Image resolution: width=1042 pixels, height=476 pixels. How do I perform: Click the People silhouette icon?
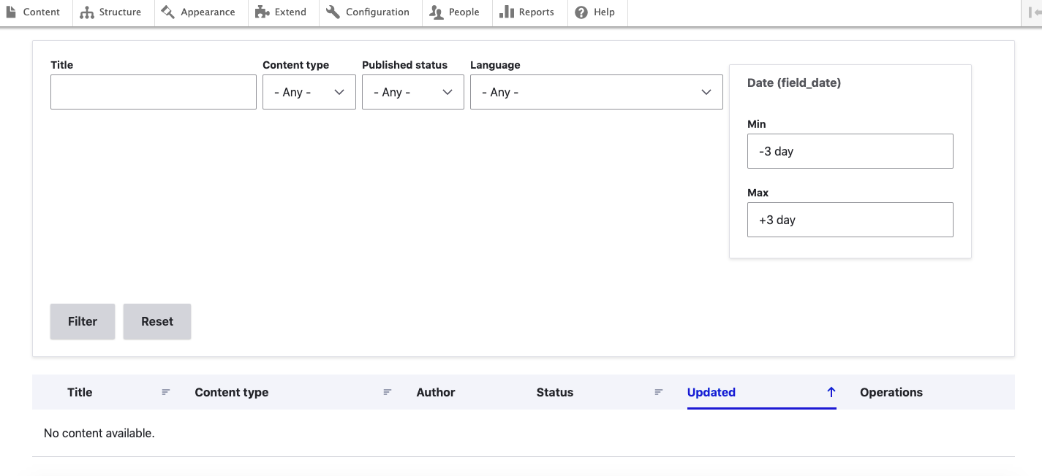pos(437,12)
